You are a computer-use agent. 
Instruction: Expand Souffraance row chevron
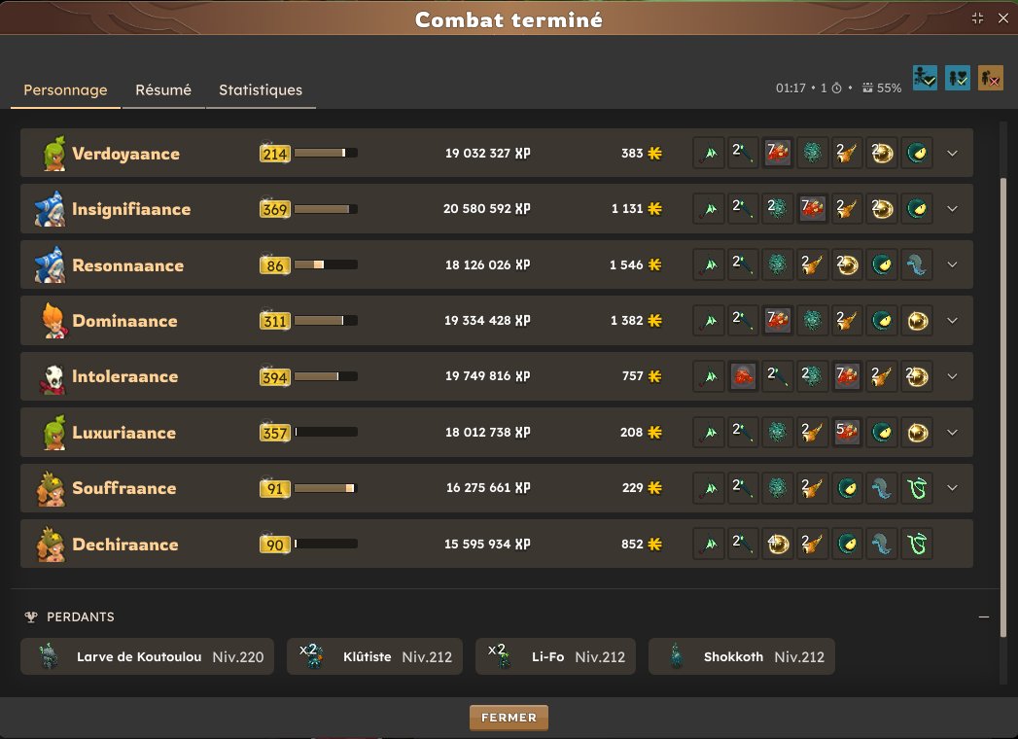952,488
